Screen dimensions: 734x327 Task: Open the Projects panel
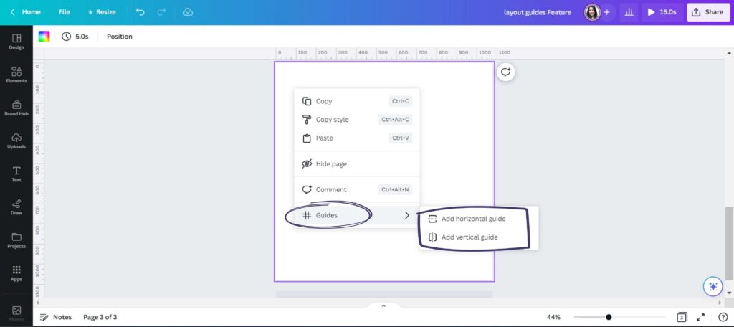[x=16, y=240]
